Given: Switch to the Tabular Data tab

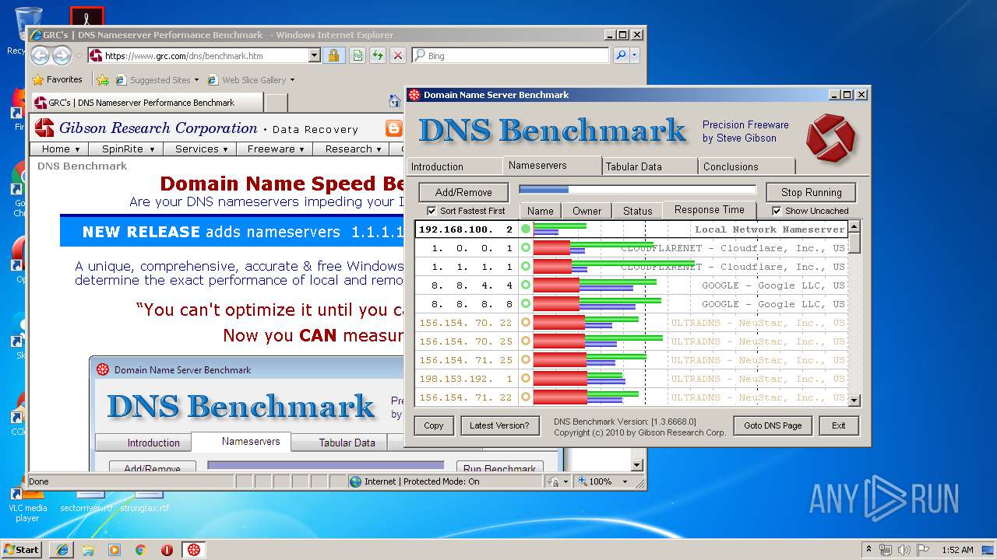Looking at the screenshot, I should coord(649,166).
